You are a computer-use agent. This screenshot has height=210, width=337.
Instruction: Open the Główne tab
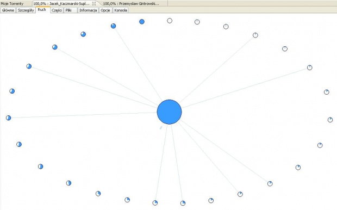pos(8,10)
